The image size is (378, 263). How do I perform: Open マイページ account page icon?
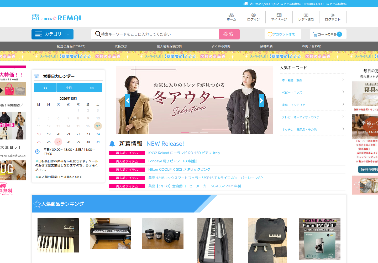pos(279,15)
